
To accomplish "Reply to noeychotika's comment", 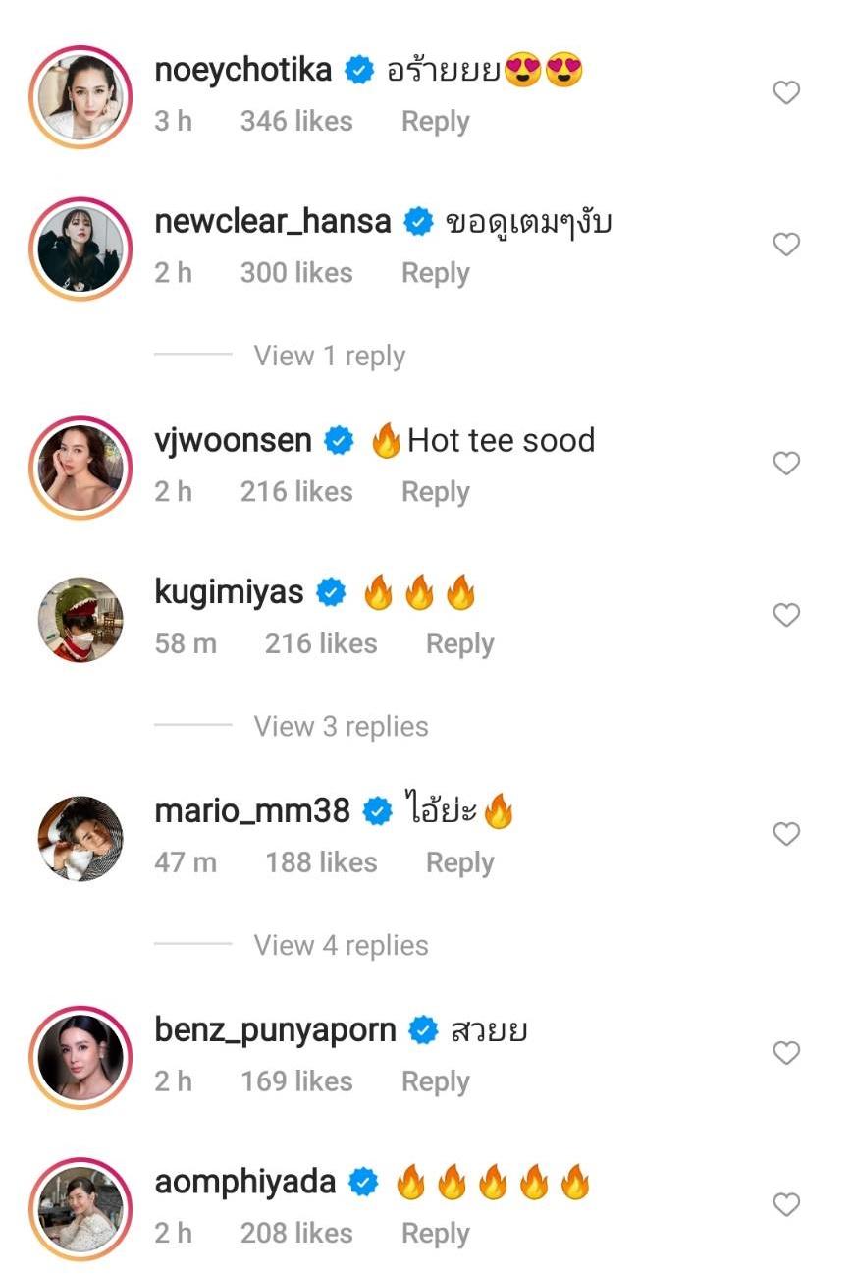I will (435, 122).
